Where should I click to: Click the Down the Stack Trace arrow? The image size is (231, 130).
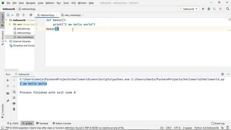[x=14, y=86]
